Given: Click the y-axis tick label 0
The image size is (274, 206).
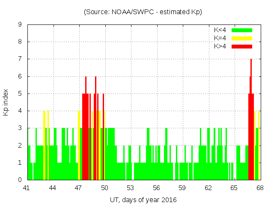Looking at the screenshot, I should coord(20,180).
